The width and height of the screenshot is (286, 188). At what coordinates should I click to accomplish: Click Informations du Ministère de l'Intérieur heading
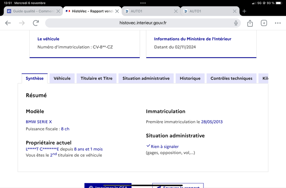click(x=193, y=39)
